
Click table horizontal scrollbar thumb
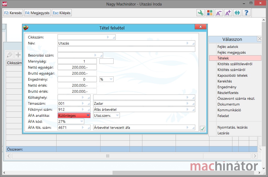pyautogui.click(x=108, y=156)
